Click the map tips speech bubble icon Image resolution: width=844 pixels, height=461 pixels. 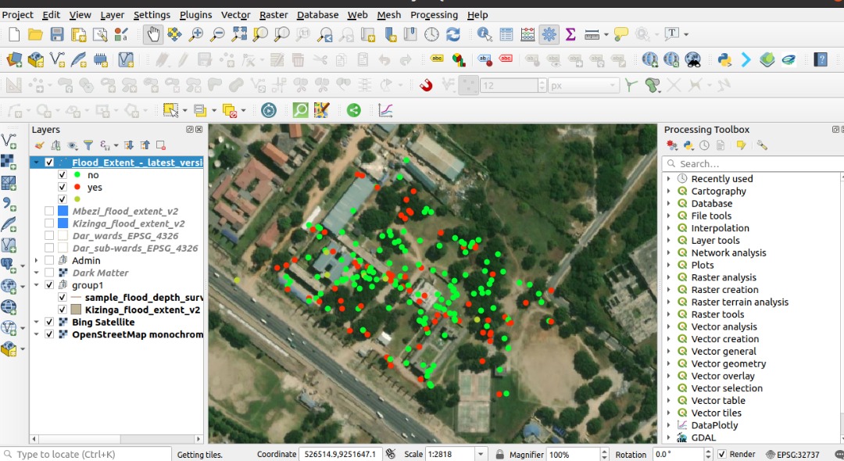point(620,34)
